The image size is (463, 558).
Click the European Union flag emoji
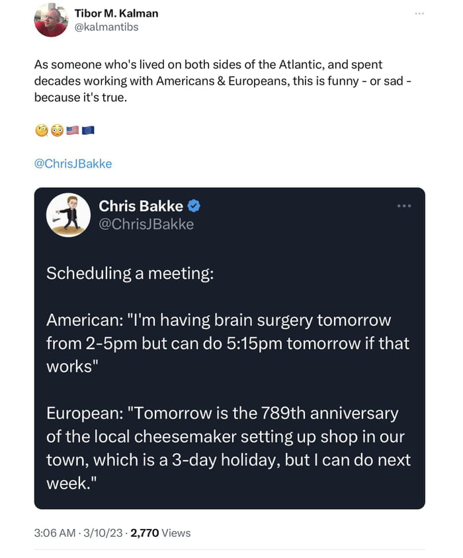click(x=88, y=130)
